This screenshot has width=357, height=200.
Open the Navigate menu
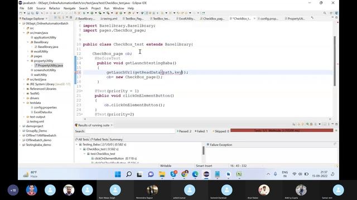click(x=69, y=8)
